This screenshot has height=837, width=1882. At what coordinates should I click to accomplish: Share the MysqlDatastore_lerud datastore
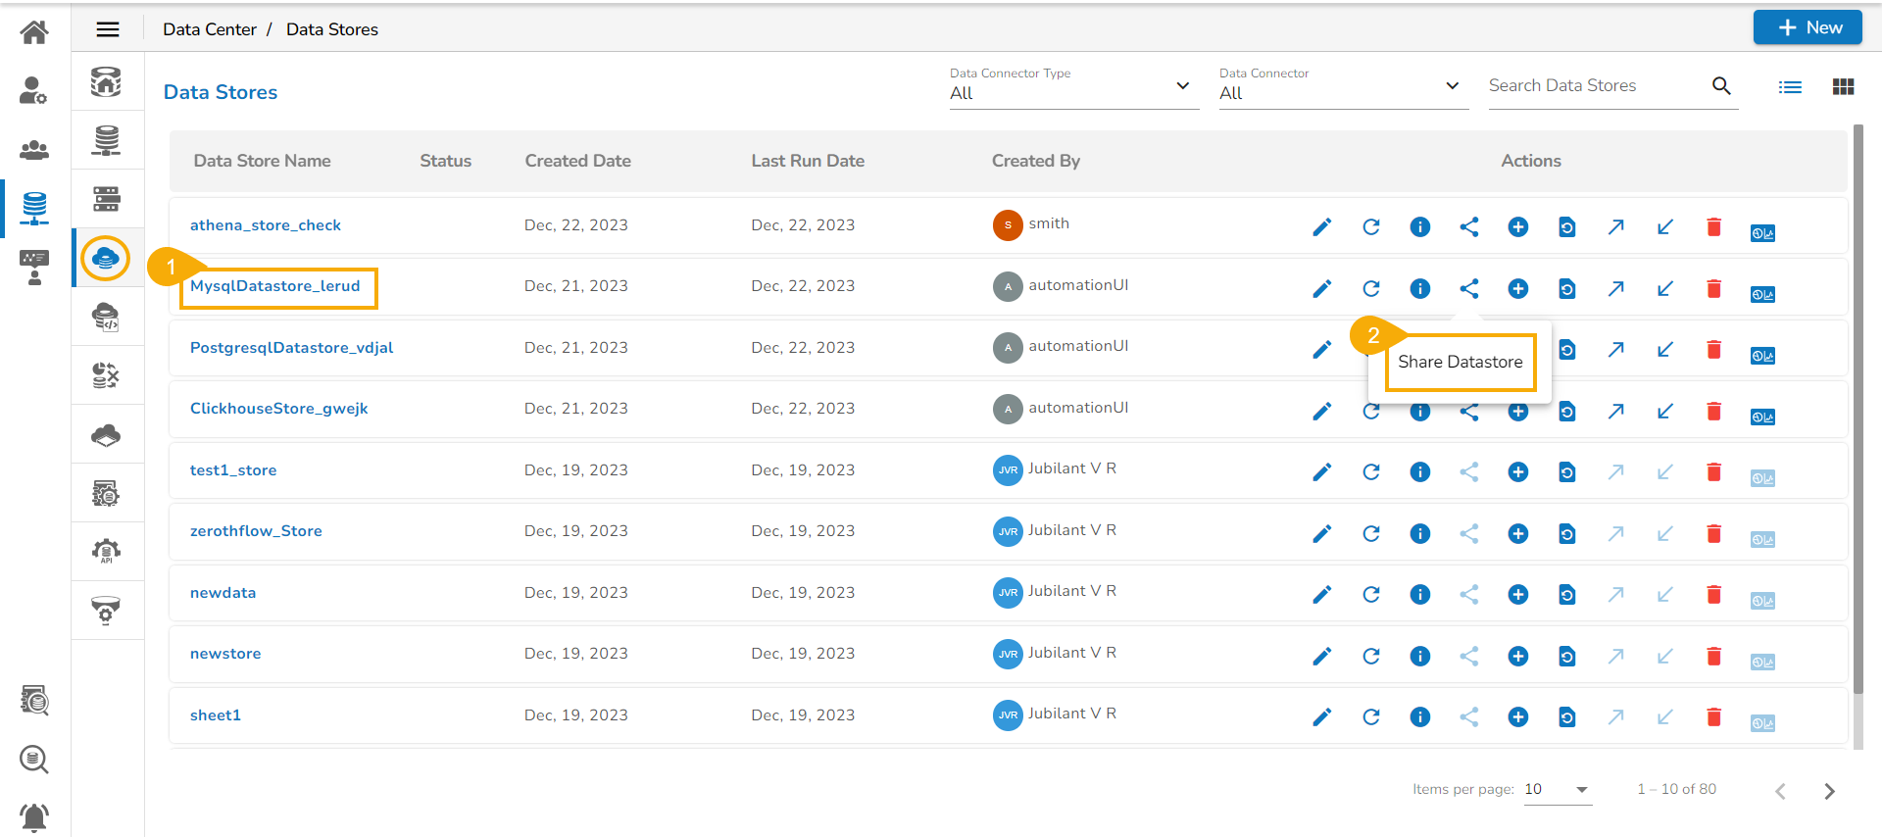tap(1468, 288)
